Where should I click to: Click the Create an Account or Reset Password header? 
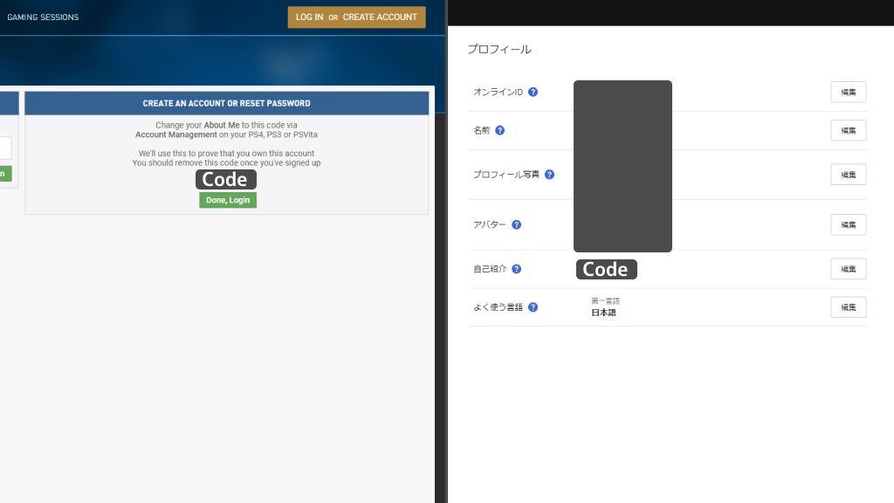(226, 103)
